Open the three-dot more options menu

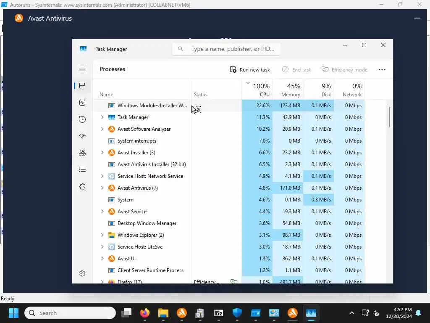(382, 70)
